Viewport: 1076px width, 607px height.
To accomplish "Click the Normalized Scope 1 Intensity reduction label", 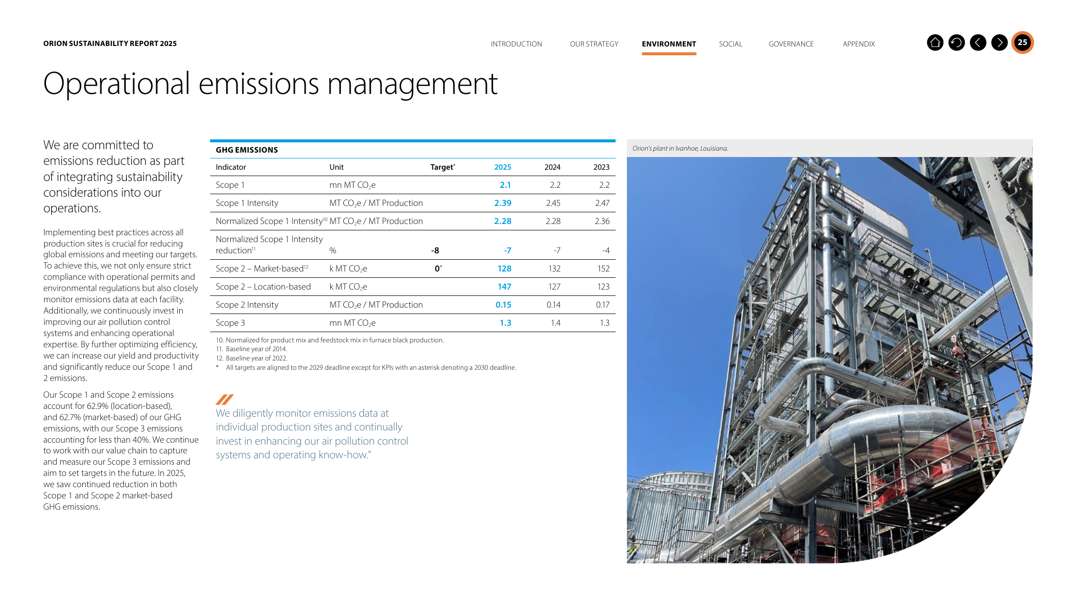I will tap(269, 245).
